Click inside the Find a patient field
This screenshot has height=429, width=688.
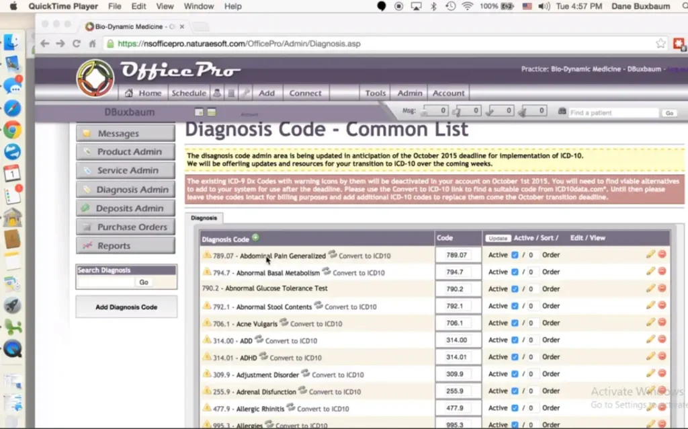coord(611,112)
